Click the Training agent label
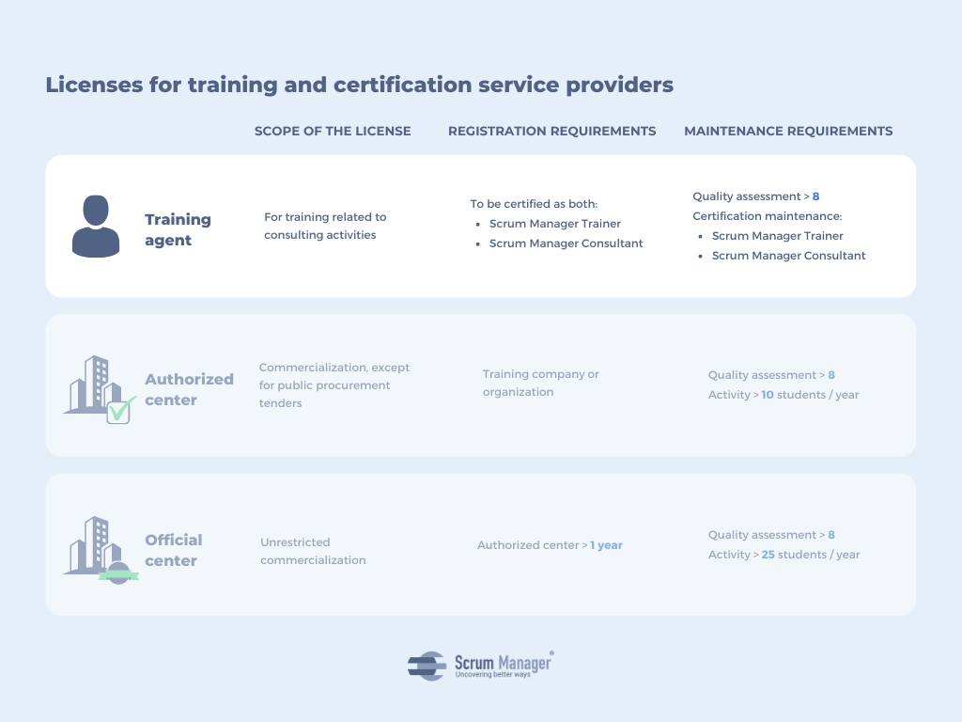Screen dimensions: 962x722 coord(178,229)
